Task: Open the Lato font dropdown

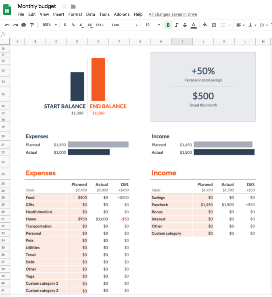Action: pos(125,25)
